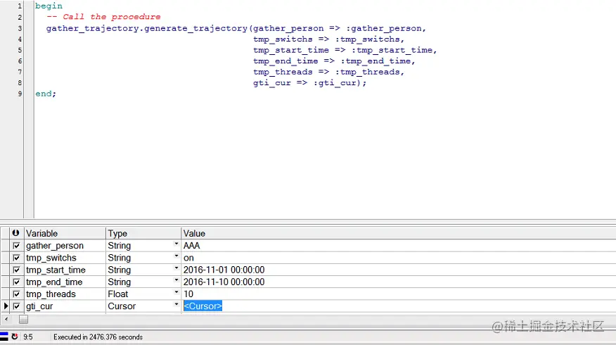
Task: Click ':tmp_end_time' bind variable on line 6
Action: 376,61
